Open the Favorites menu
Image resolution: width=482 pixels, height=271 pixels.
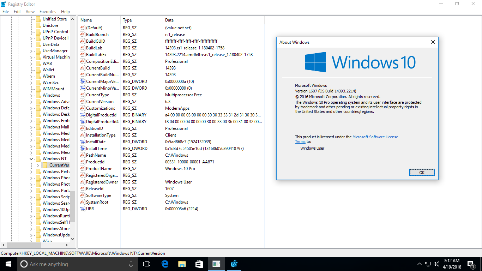[x=48, y=12]
